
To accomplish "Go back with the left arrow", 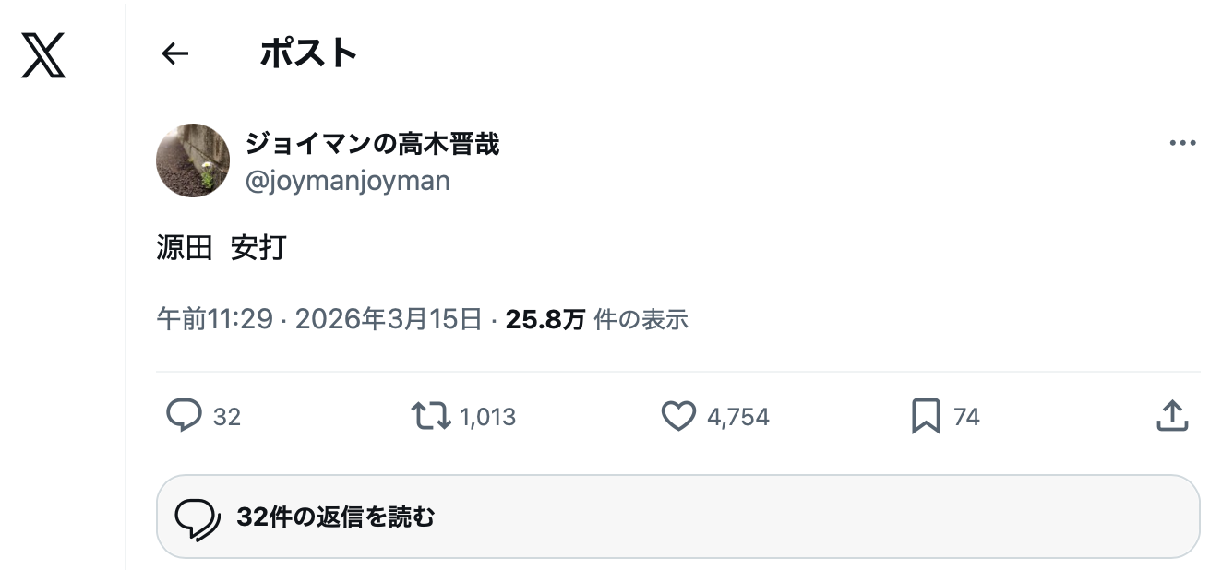I will pyautogui.click(x=174, y=54).
